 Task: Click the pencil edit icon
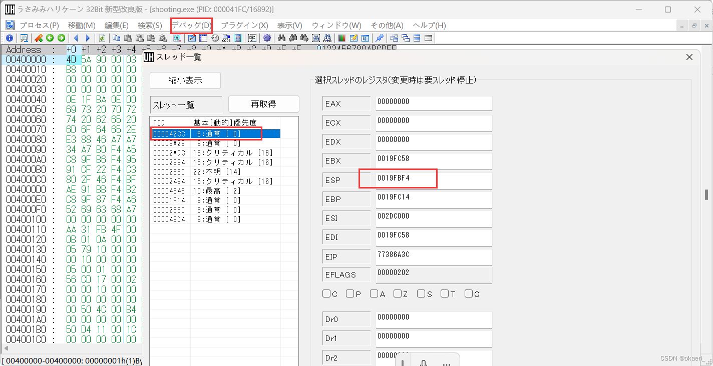pos(192,38)
